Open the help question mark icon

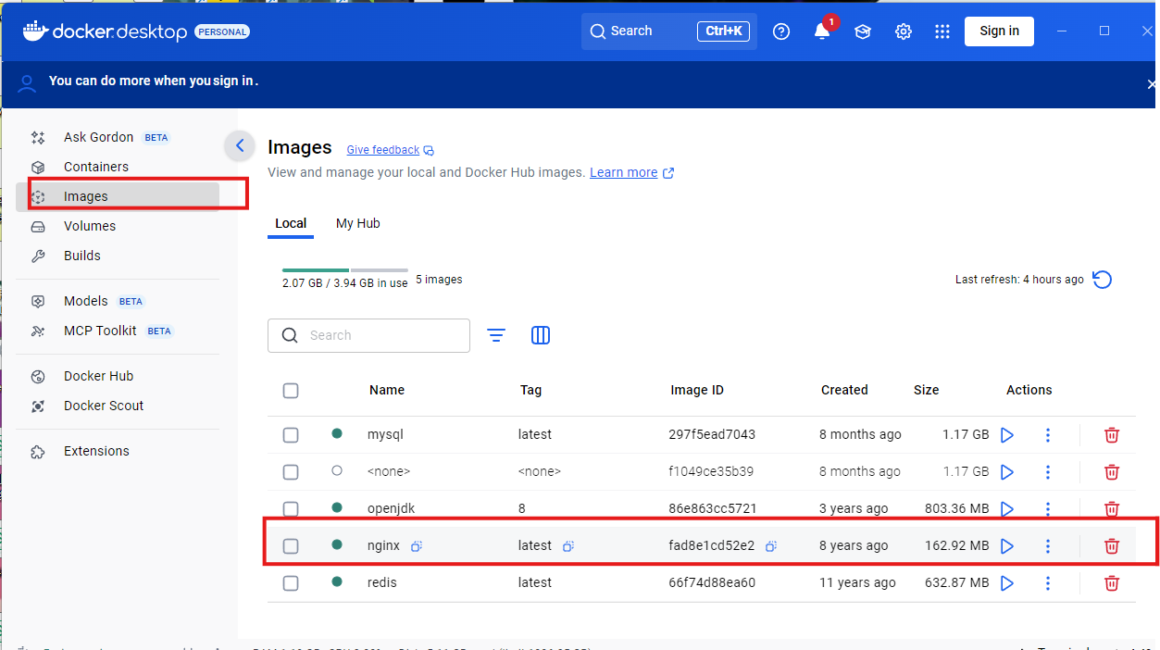coord(781,31)
